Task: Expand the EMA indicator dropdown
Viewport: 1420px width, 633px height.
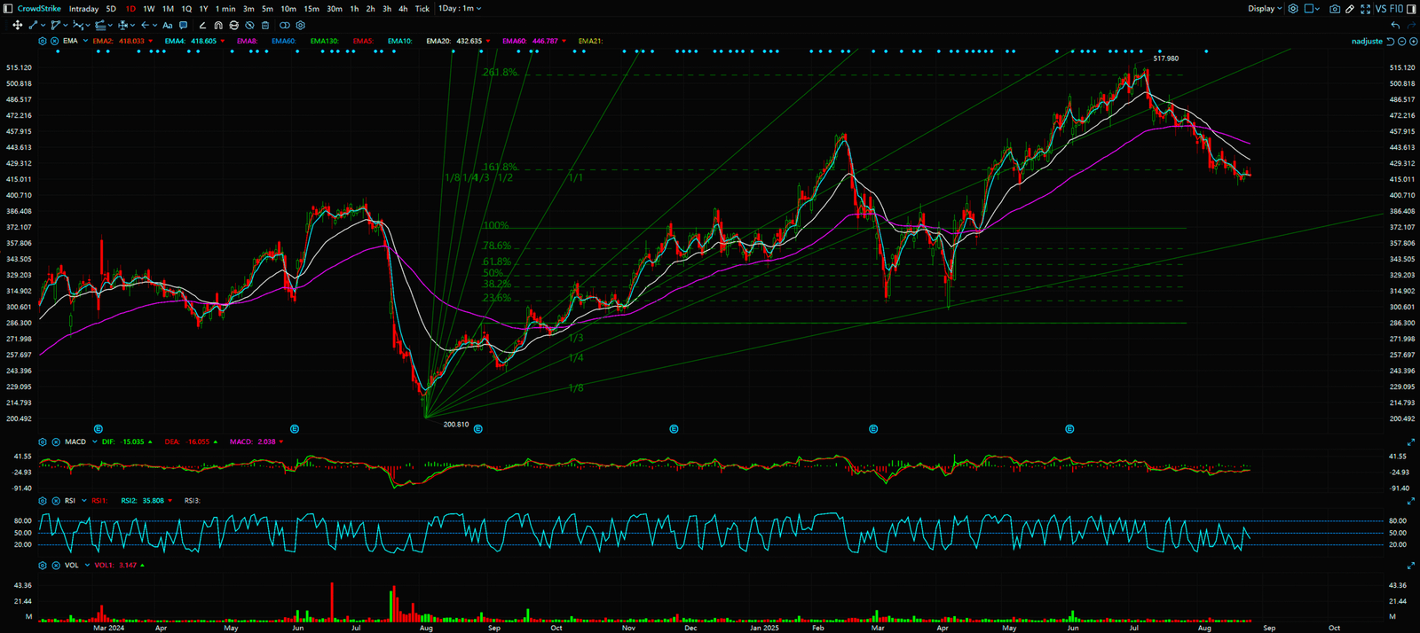Action: pos(85,41)
